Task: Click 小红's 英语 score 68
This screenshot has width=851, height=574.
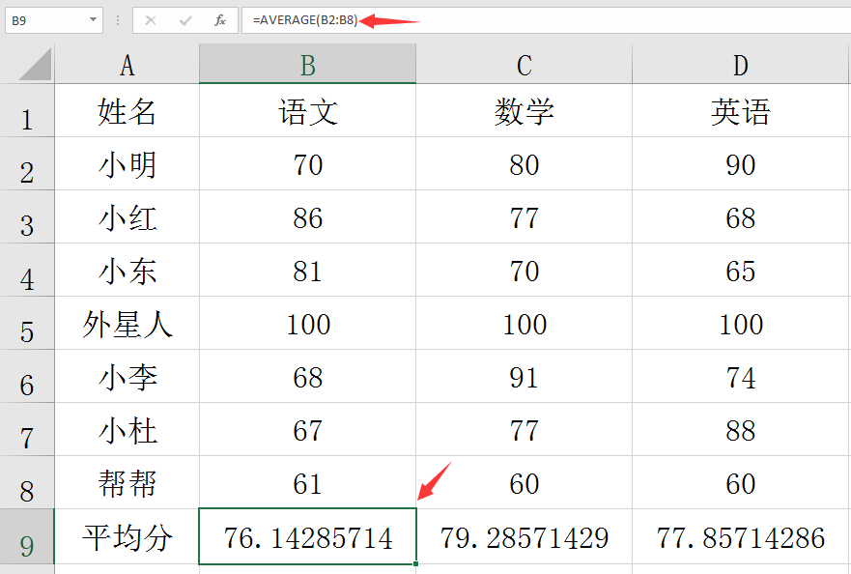Action: [x=741, y=216]
